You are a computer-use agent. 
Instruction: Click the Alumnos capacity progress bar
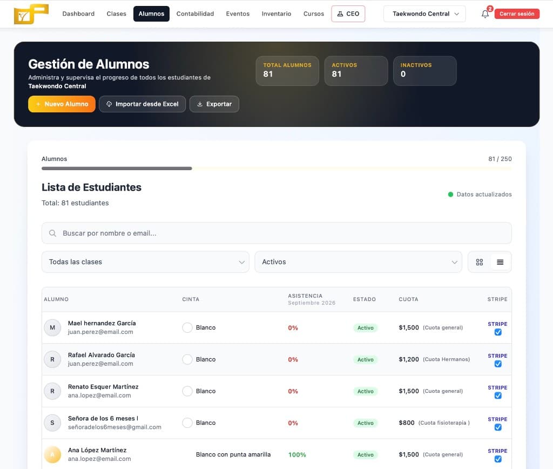click(x=276, y=169)
